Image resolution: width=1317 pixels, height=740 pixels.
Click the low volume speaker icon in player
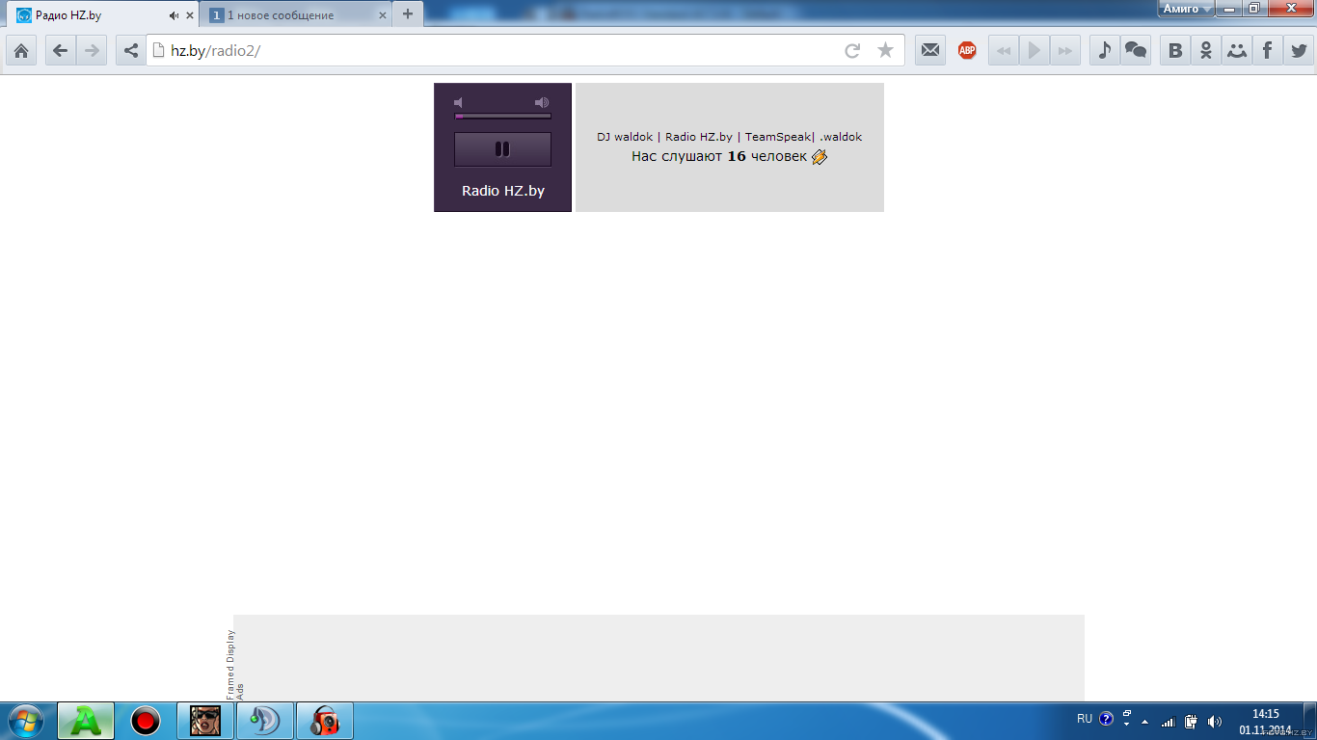point(459,102)
